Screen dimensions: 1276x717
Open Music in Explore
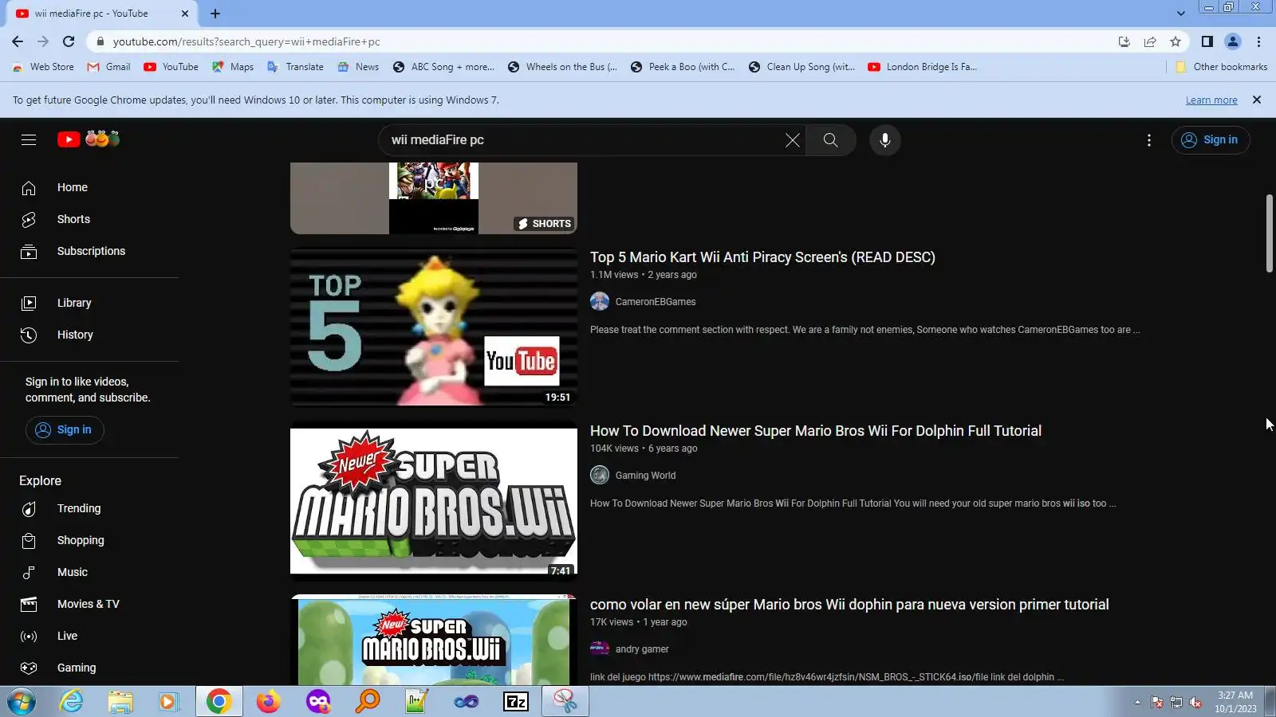coord(89,572)
